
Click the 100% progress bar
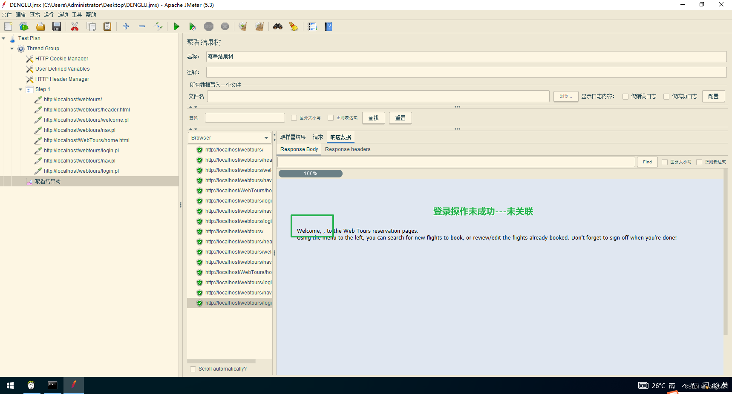[311, 174]
